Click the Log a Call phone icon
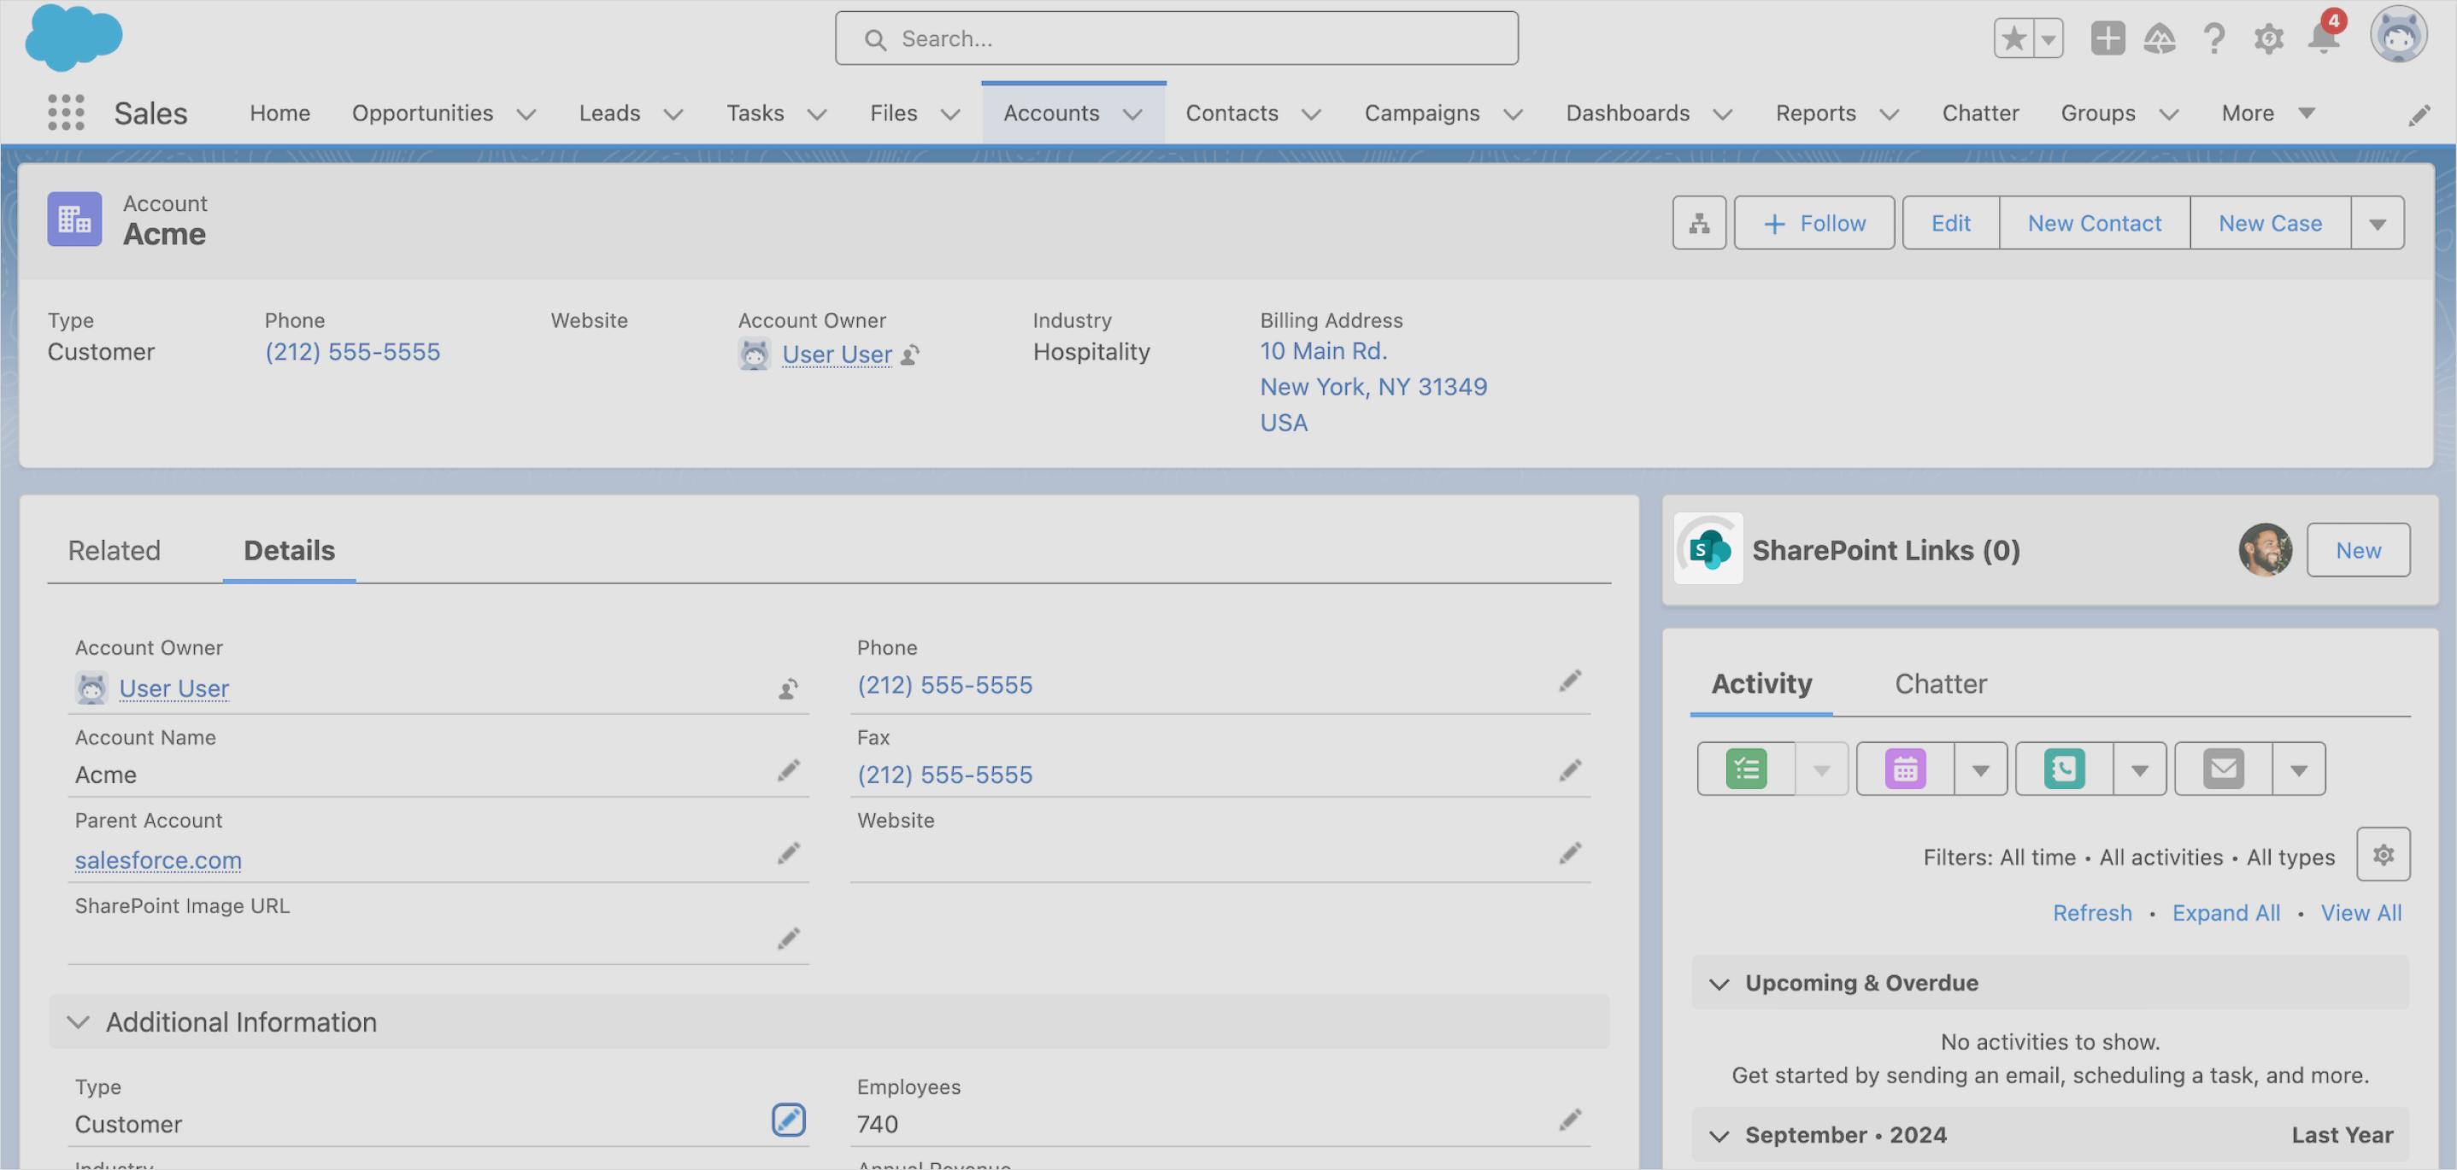The width and height of the screenshot is (2457, 1170). 2064,769
